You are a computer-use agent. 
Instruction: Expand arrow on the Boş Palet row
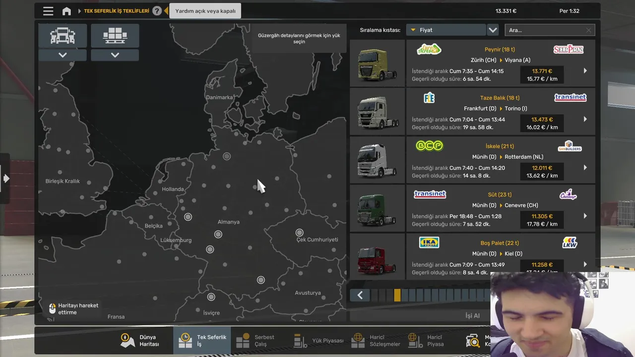585,264
